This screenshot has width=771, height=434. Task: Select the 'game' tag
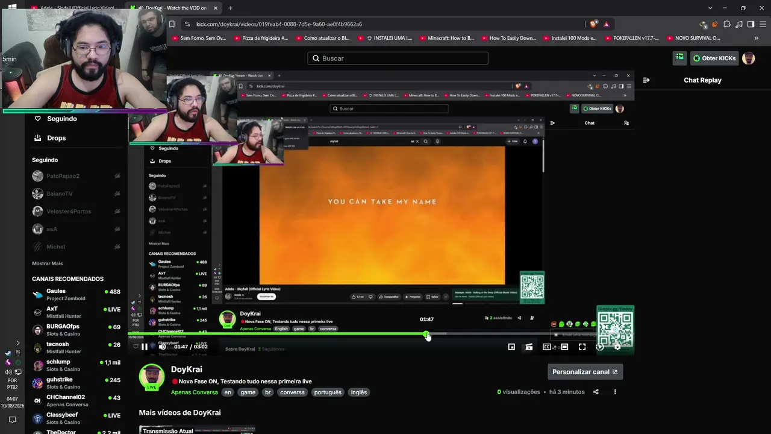(x=248, y=392)
